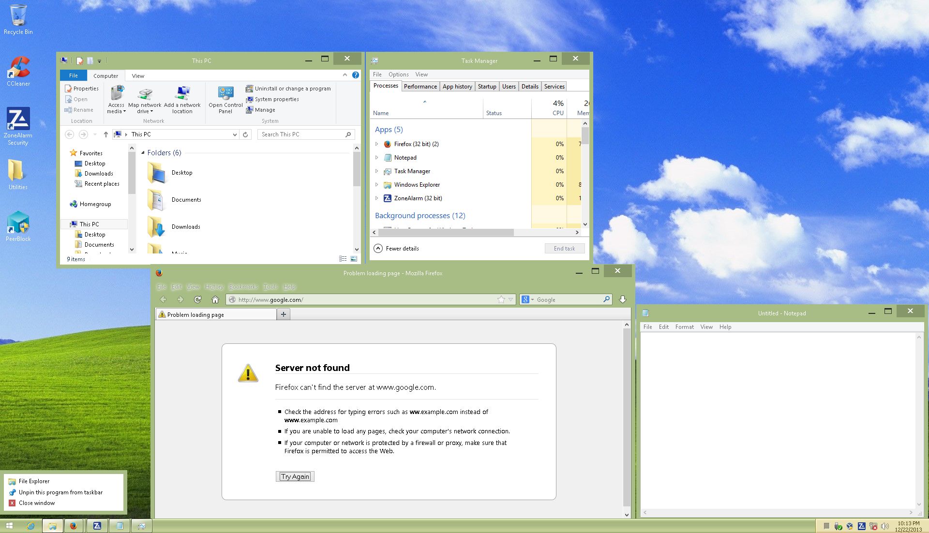Switch Explorer to details view toggle
This screenshot has height=533, width=929.
(343, 259)
